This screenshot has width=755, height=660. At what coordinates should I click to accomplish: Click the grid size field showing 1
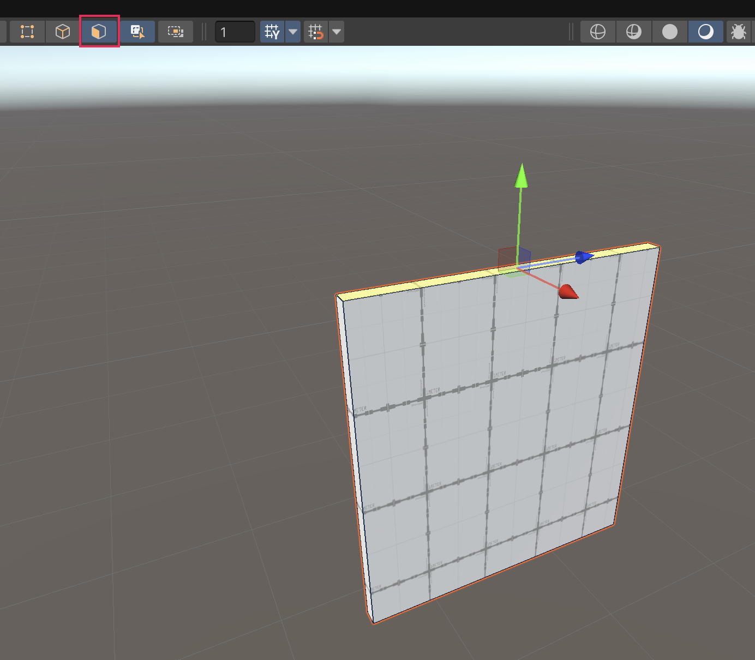[x=235, y=32]
